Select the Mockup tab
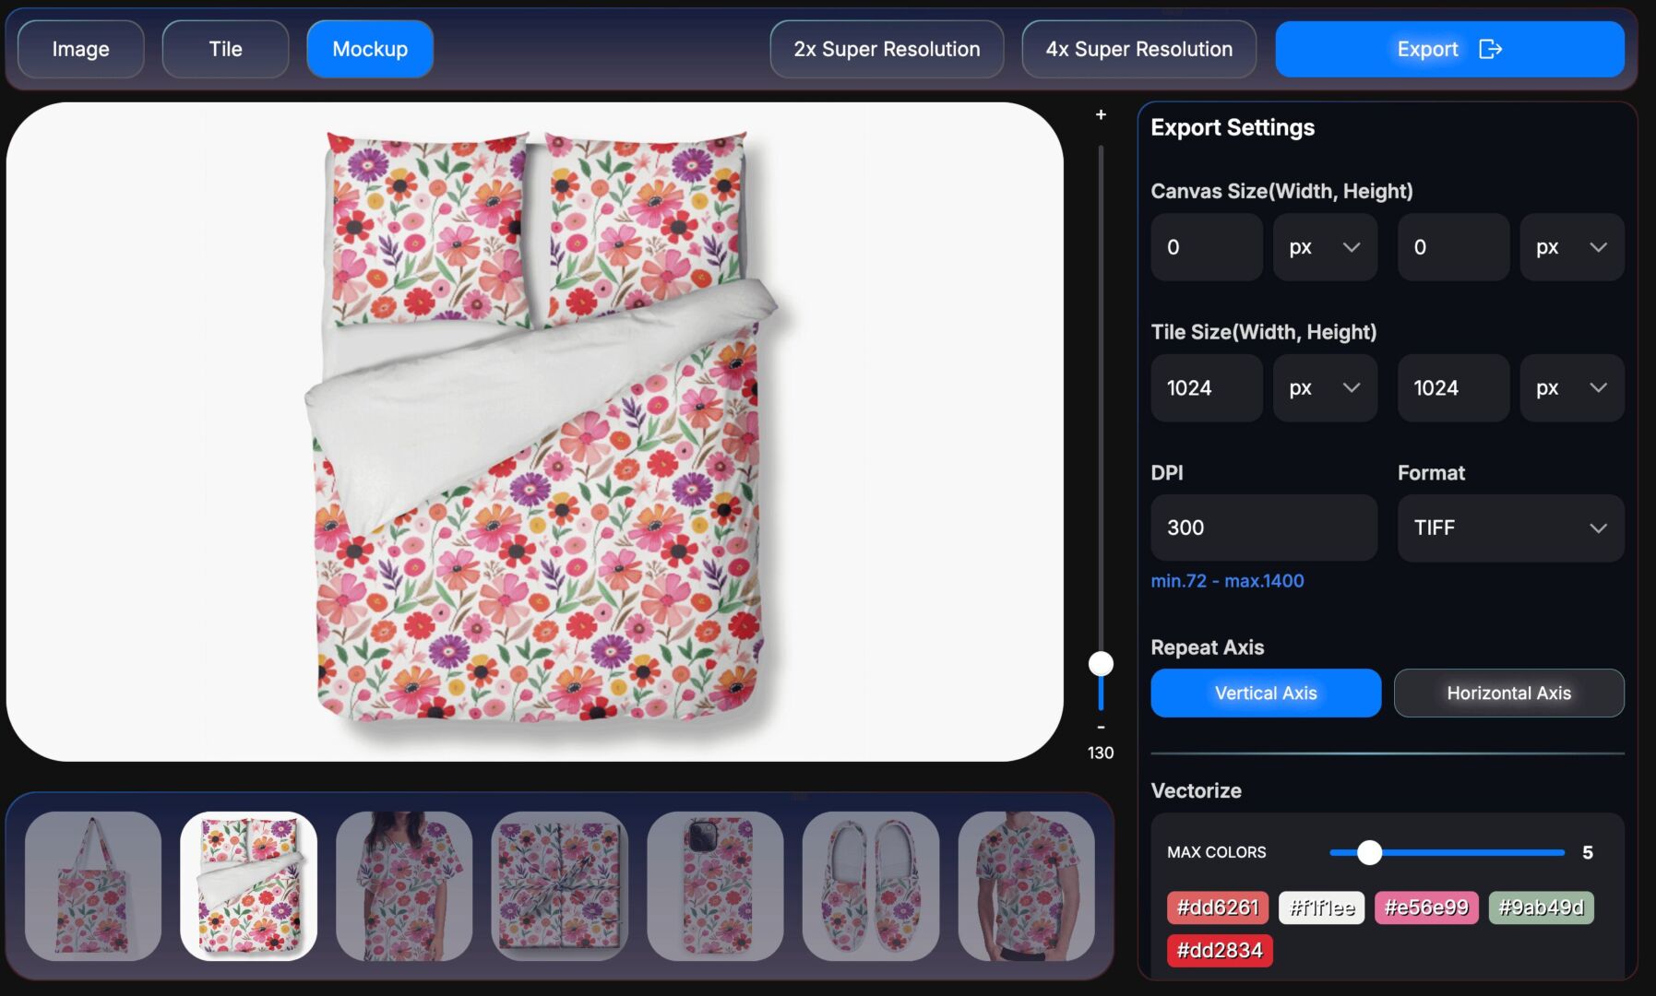The image size is (1656, 996). 370,49
